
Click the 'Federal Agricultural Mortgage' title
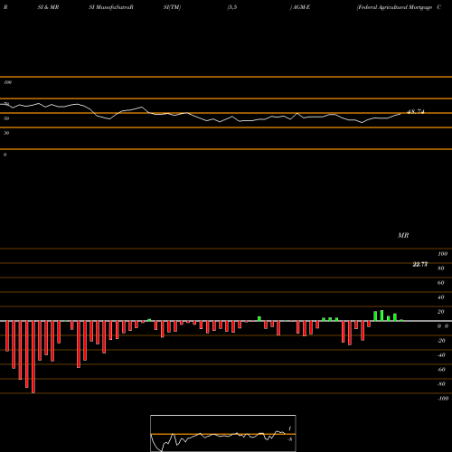click(394, 7)
